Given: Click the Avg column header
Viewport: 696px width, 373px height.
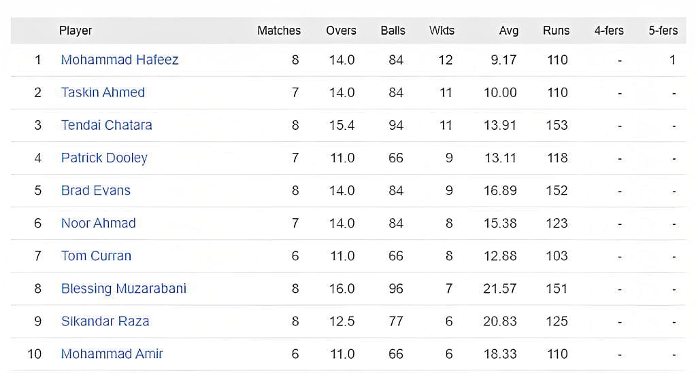Looking at the screenshot, I should 508,31.
